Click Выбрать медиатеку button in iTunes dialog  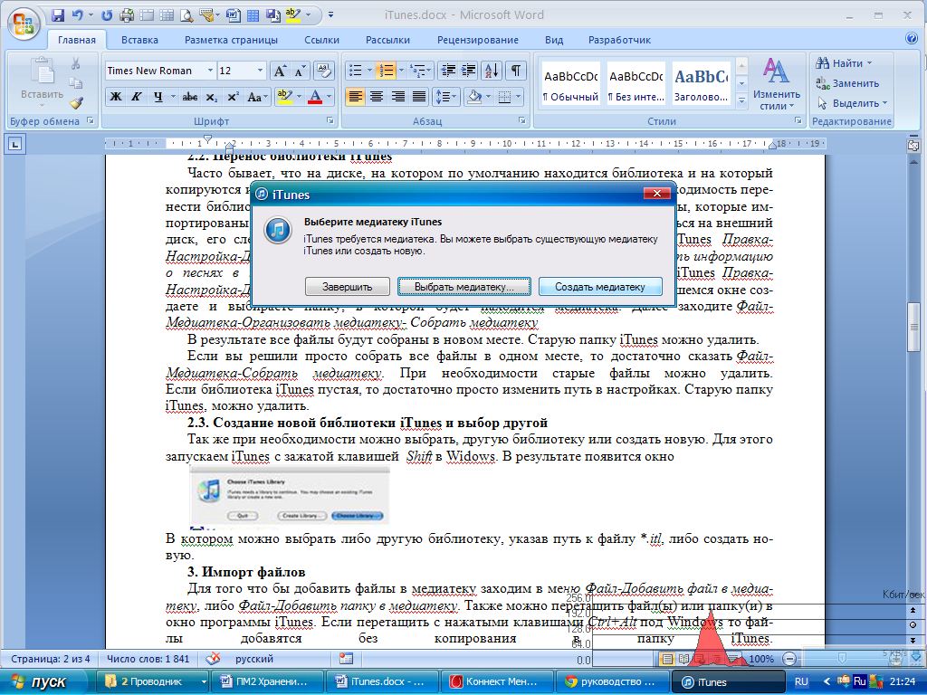(464, 287)
